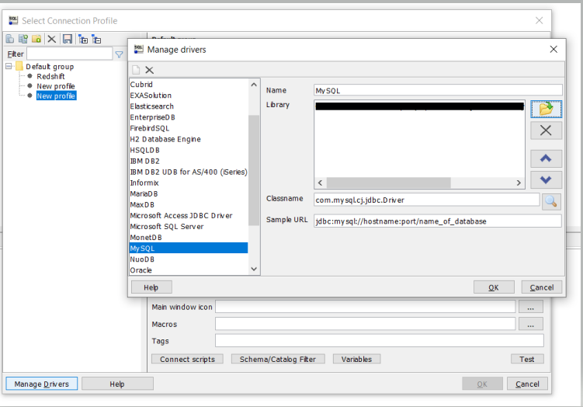
Task: Delete the selected driver via the toolbar X icon
Action: [x=150, y=70]
